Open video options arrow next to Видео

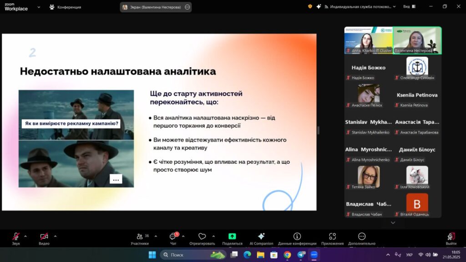[55, 237]
